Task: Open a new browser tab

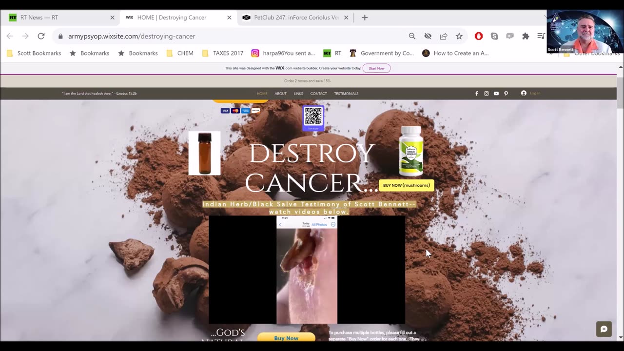Action: (x=365, y=18)
